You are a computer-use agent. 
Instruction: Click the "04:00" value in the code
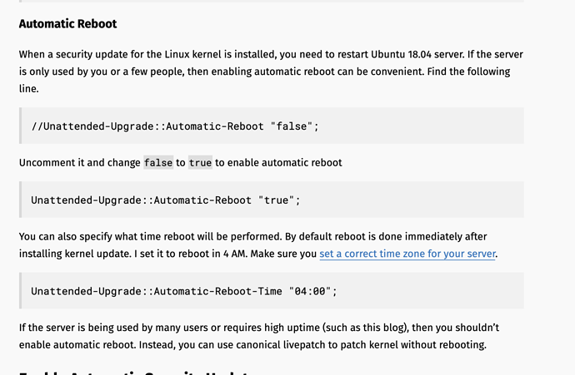(310, 291)
